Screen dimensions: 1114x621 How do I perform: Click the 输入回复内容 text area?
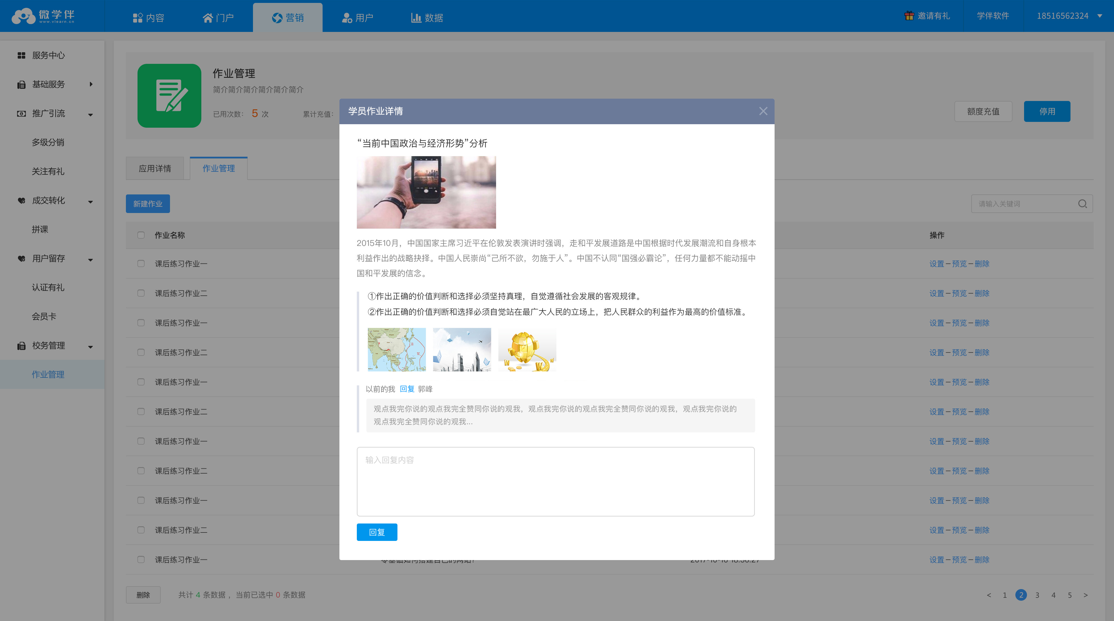click(555, 481)
